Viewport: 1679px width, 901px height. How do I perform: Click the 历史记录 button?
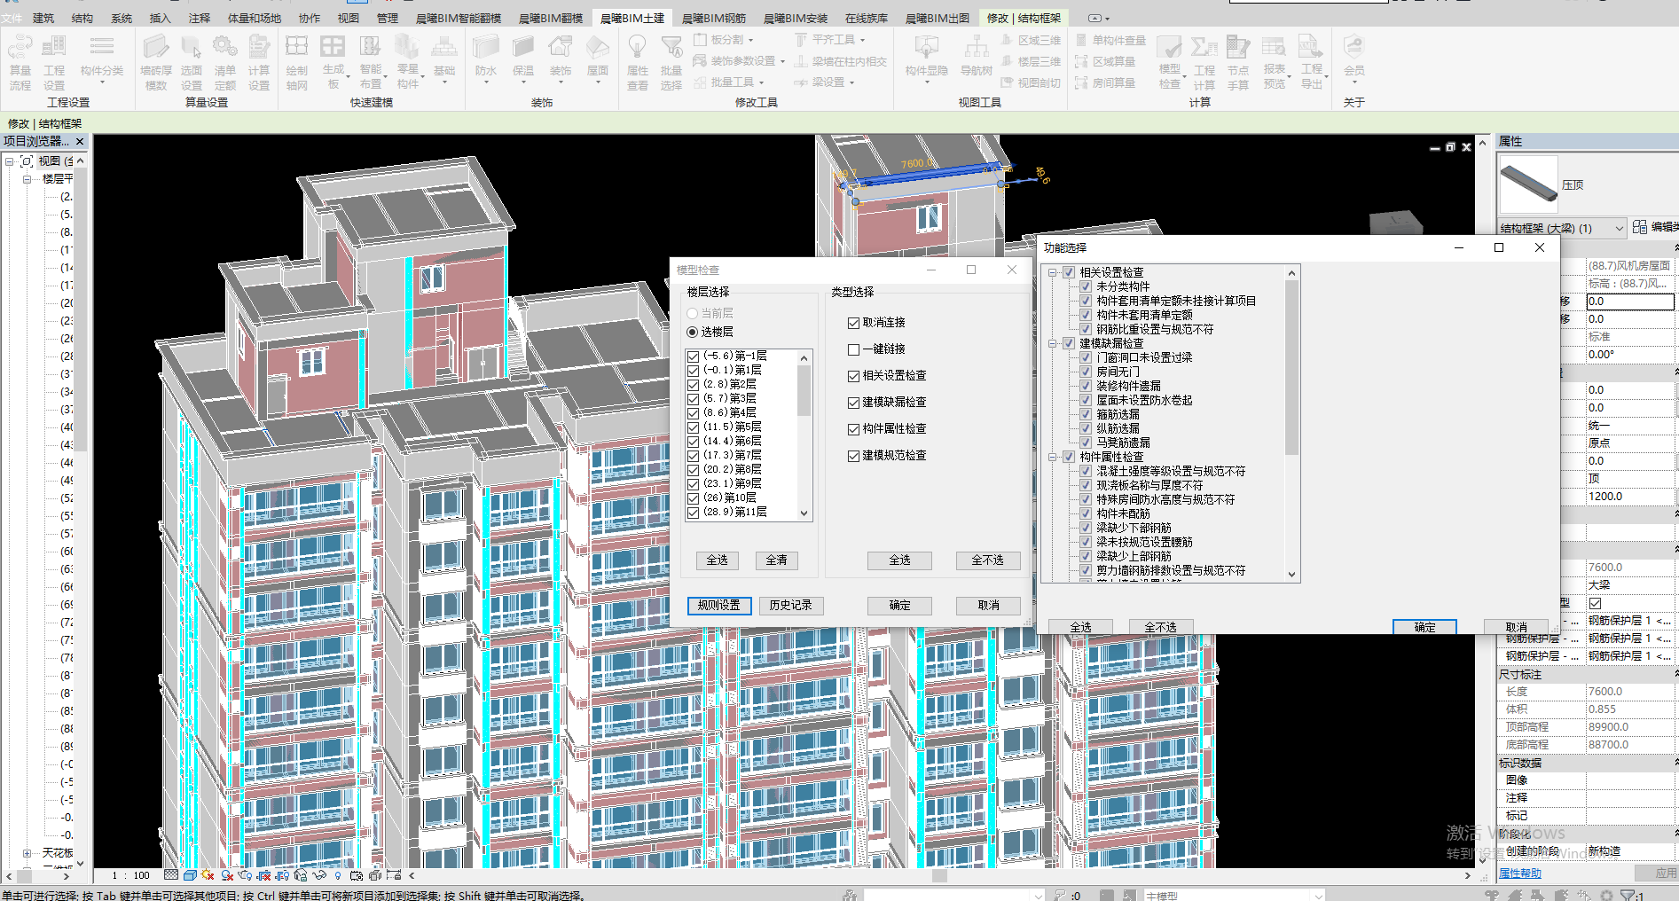pos(790,606)
